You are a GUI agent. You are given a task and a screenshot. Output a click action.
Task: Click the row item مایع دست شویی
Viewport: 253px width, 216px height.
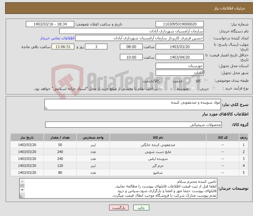pyautogui.click(x=158, y=152)
